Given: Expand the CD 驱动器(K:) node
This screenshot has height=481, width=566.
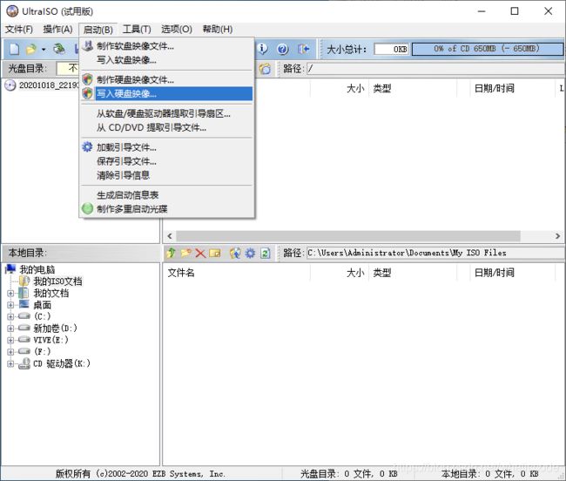Looking at the screenshot, I should pyautogui.click(x=10, y=363).
